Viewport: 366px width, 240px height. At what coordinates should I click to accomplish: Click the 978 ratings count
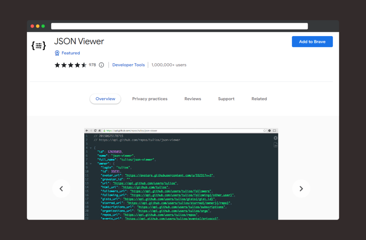92,65
